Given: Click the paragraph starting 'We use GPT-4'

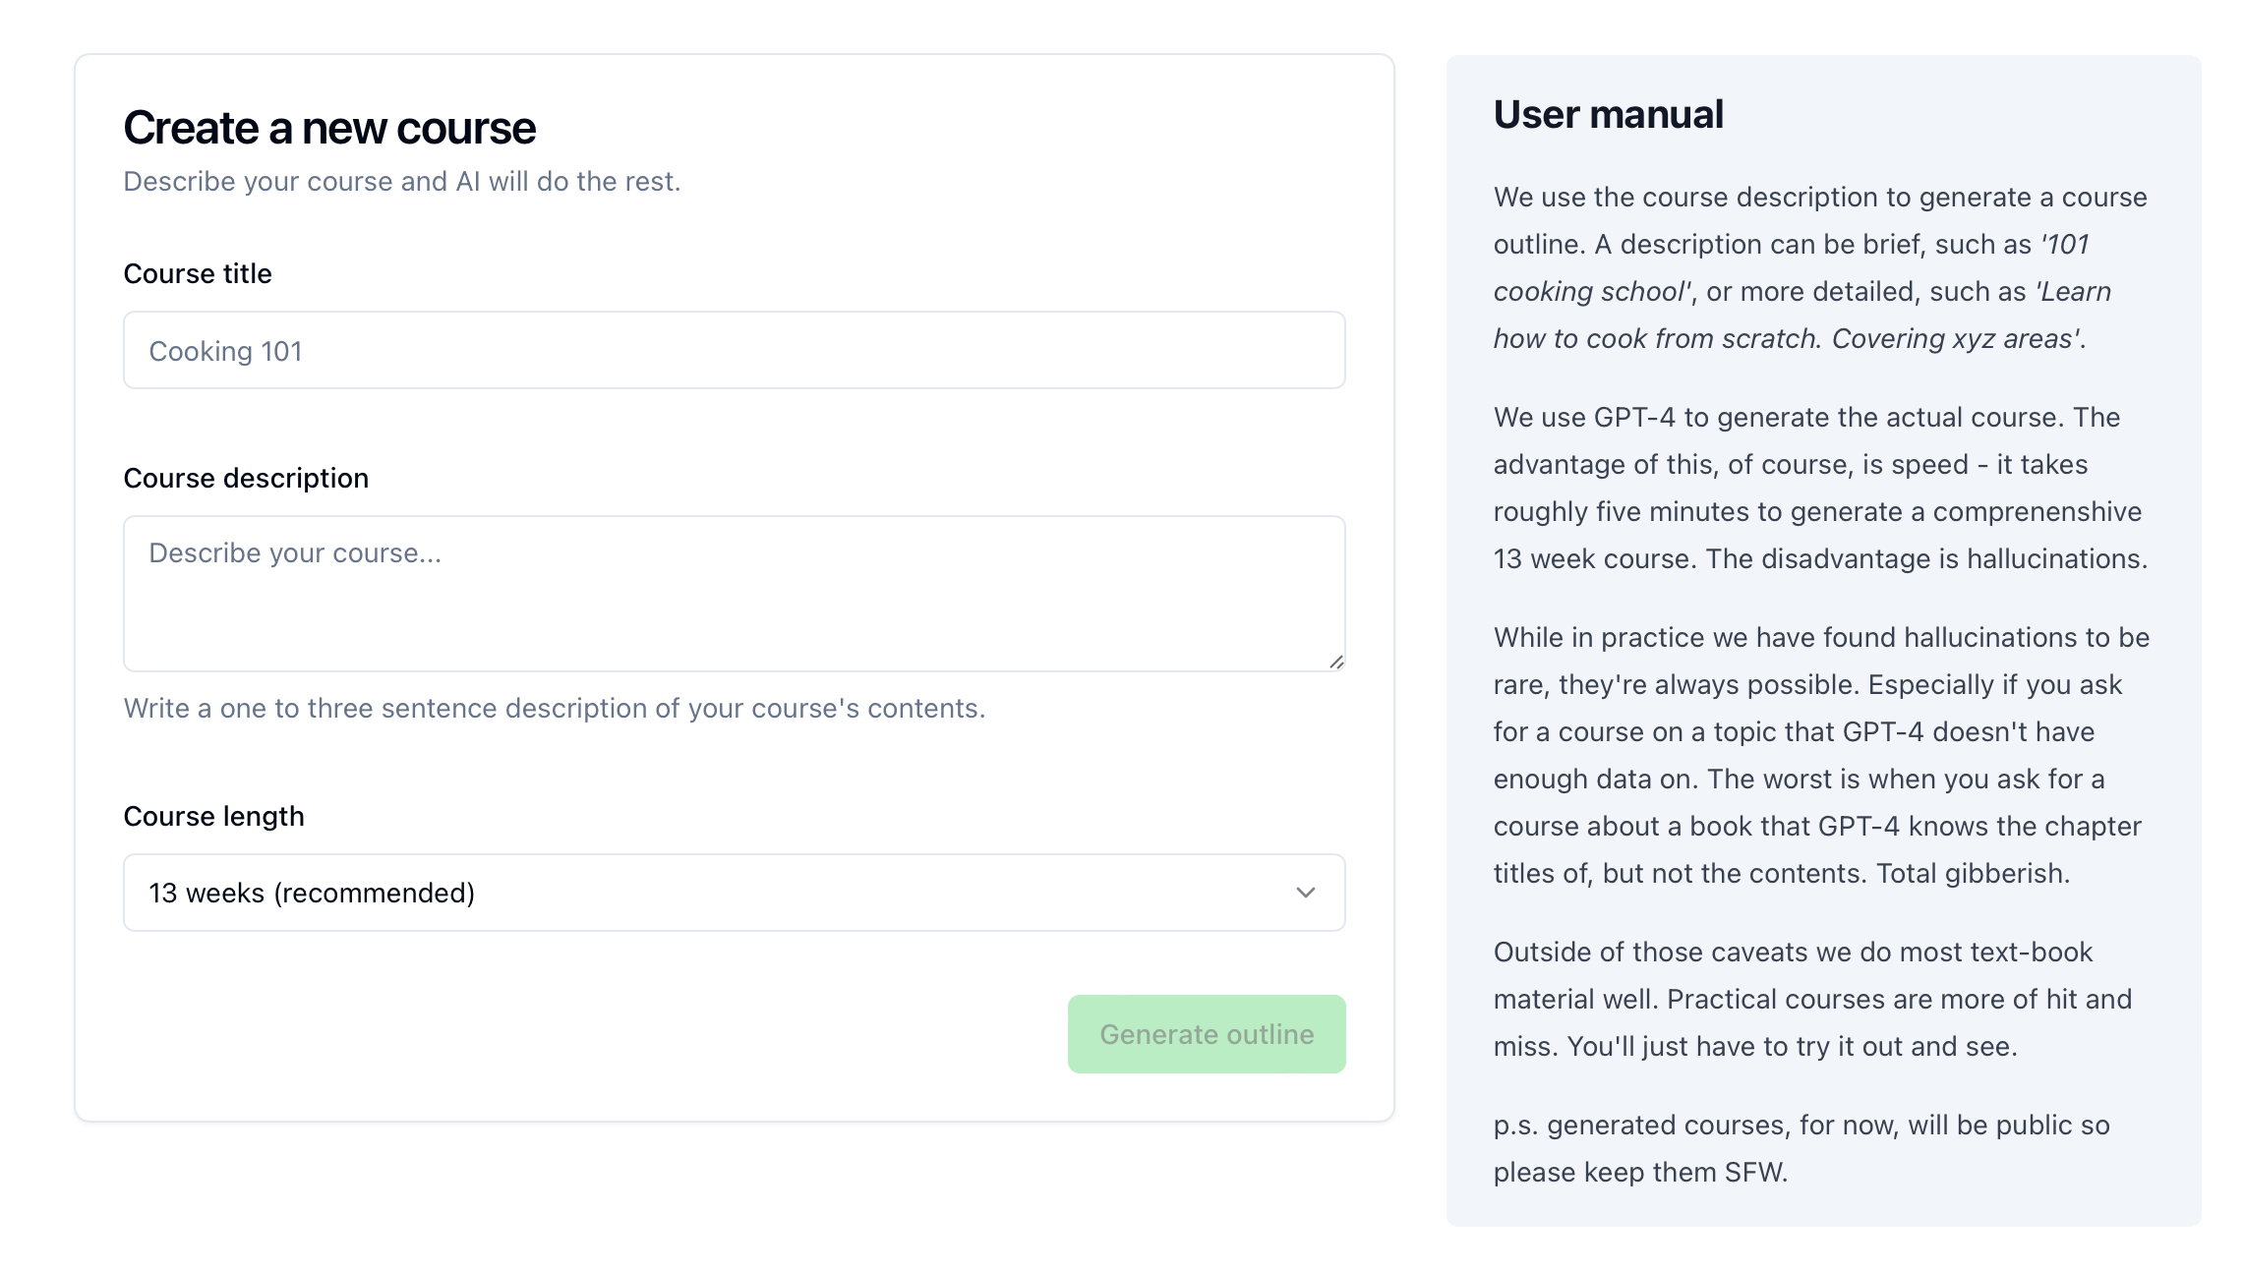Looking at the screenshot, I should 1819,488.
